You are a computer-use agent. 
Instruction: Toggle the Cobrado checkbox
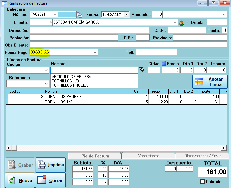pyautogui.click(x=202, y=182)
